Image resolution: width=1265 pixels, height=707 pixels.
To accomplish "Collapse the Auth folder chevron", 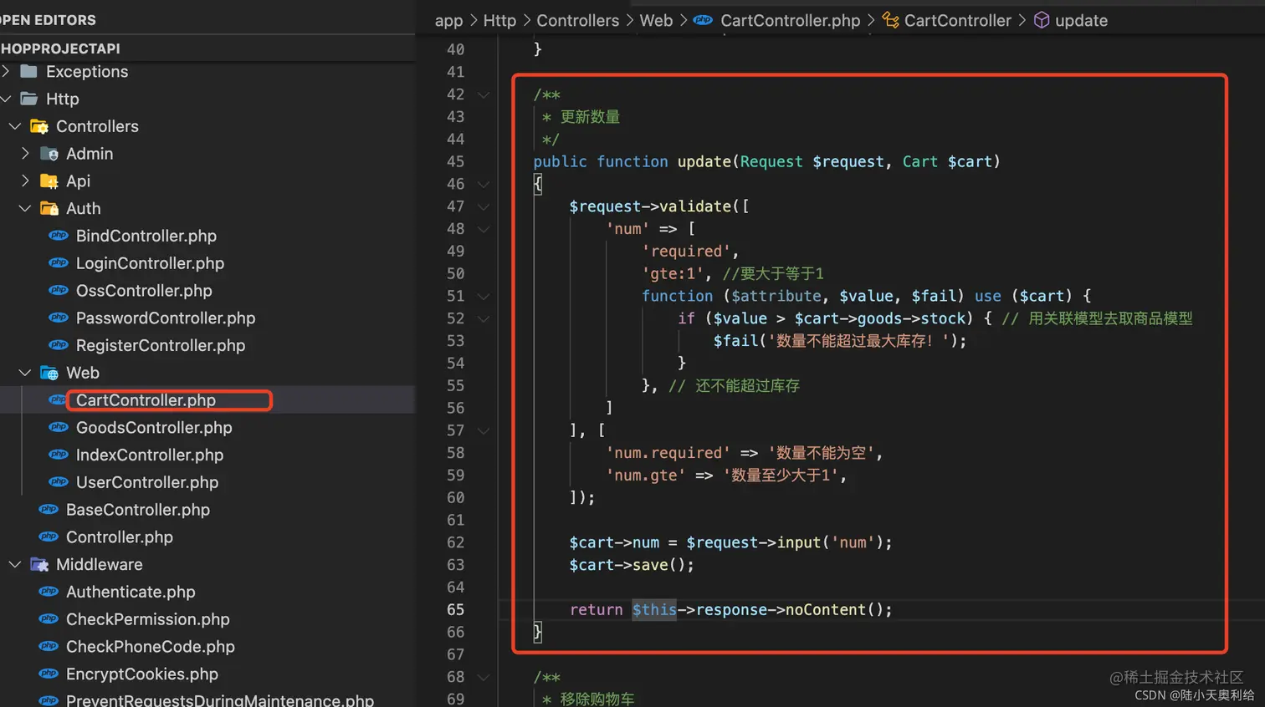I will (25, 208).
